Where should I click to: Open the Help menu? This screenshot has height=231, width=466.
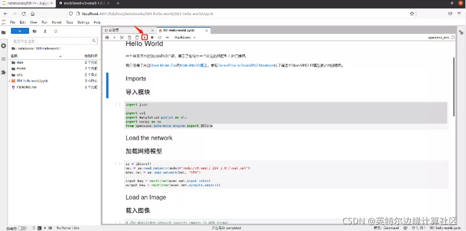point(97,22)
